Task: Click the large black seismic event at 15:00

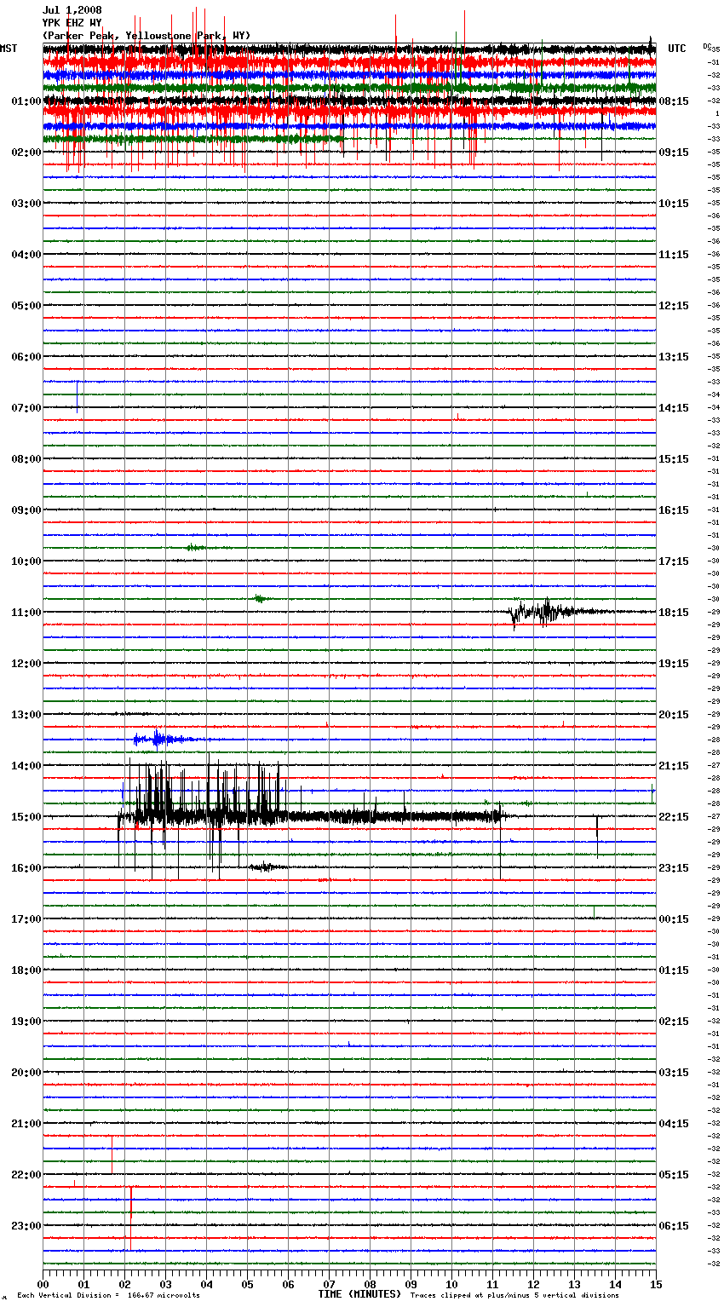Action: (x=313, y=816)
